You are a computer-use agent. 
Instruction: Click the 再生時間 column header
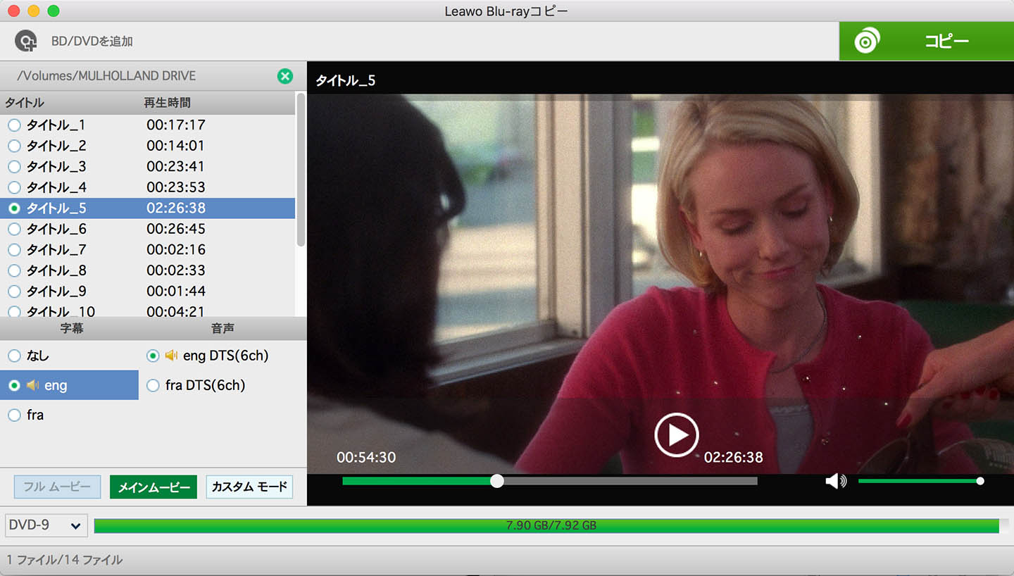[167, 103]
